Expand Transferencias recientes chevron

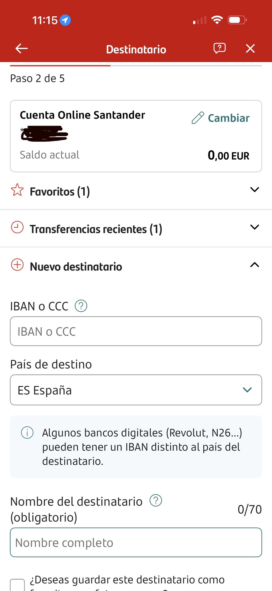[255, 227]
